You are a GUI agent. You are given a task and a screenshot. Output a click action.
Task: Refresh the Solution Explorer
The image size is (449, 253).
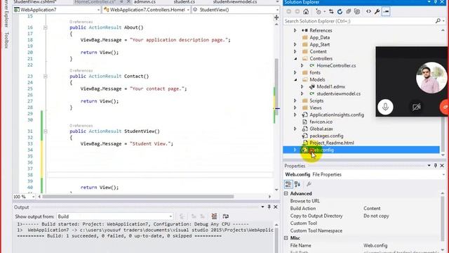(x=340, y=11)
